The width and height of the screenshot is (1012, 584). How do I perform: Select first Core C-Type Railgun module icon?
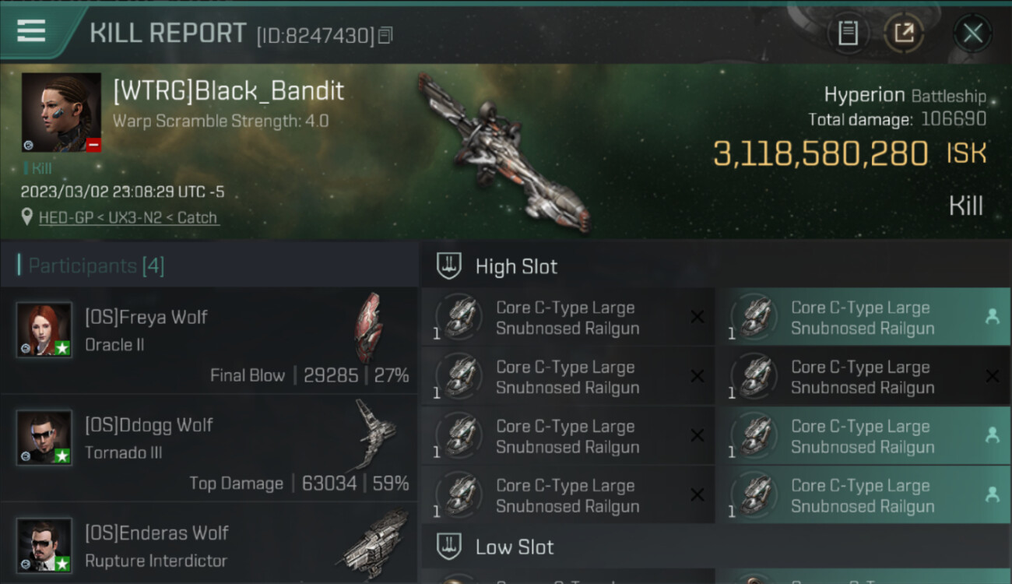coord(459,317)
